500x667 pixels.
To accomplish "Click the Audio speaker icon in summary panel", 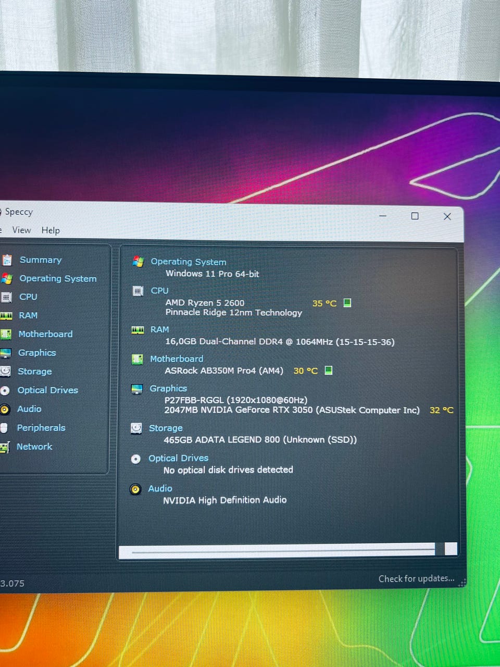I will 135,489.
